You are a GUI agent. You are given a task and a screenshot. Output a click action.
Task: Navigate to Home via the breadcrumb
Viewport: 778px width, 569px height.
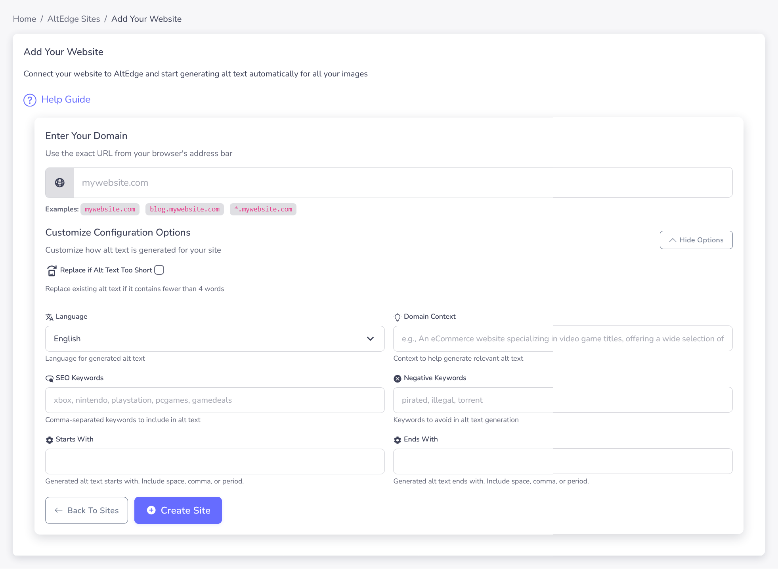[24, 19]
